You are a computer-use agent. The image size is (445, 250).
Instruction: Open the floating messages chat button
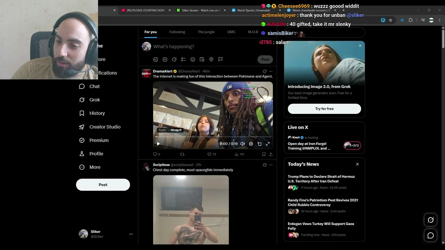(x=431, y=235)
